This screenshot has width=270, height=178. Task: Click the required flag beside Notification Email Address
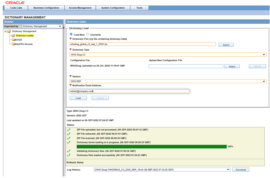(x=70, y=86)
